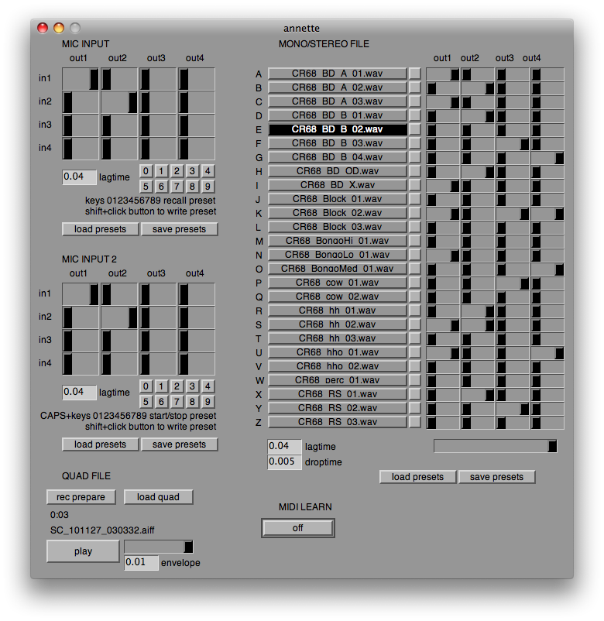The width and height of the screenshot is (604, 621).
Task: Adjust MIC INPUT 2 in3 to out3 slider
Action: [158, 341]
